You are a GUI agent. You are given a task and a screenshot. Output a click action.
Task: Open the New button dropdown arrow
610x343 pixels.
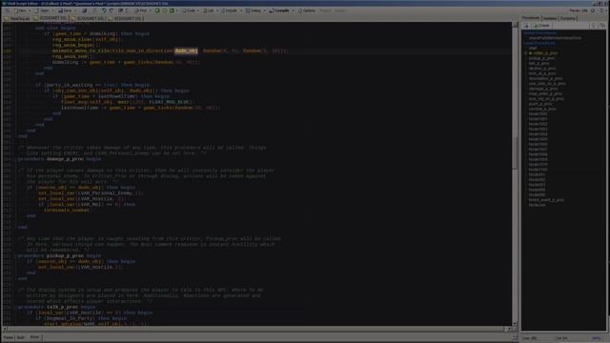30,10
